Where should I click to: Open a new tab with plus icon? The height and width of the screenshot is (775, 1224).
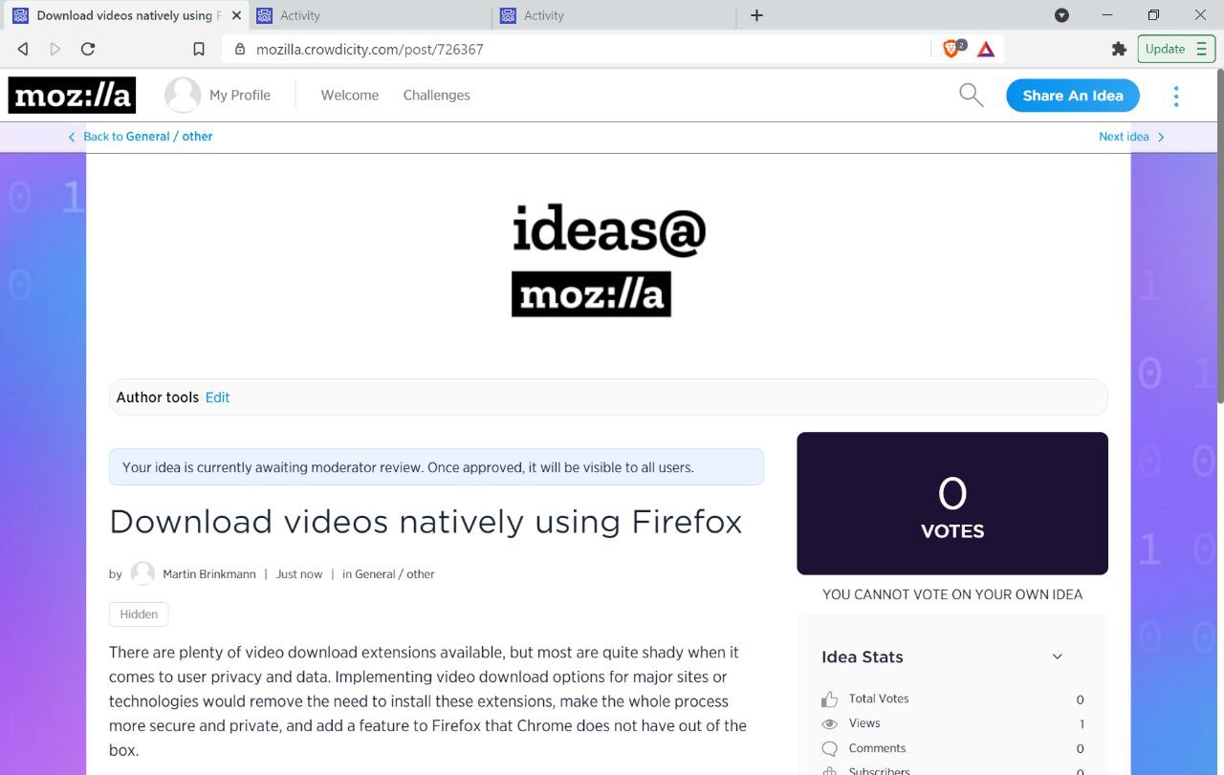[757, 15]
